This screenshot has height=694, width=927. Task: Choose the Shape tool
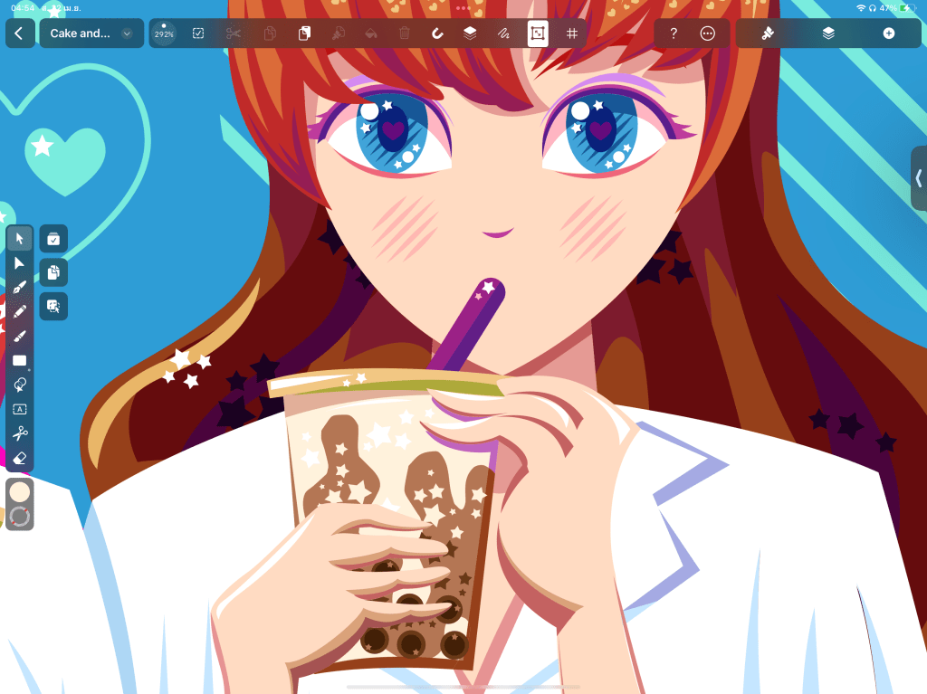click(x=19, y=361)
